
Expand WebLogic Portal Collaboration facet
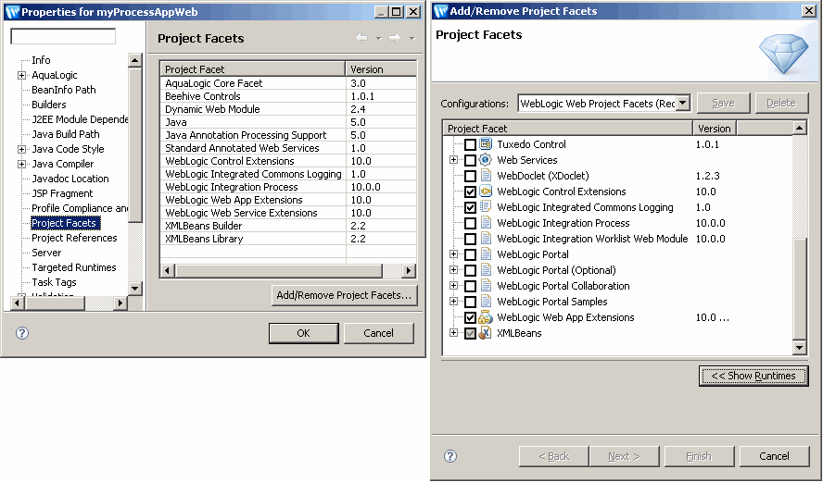pos(453,286)
